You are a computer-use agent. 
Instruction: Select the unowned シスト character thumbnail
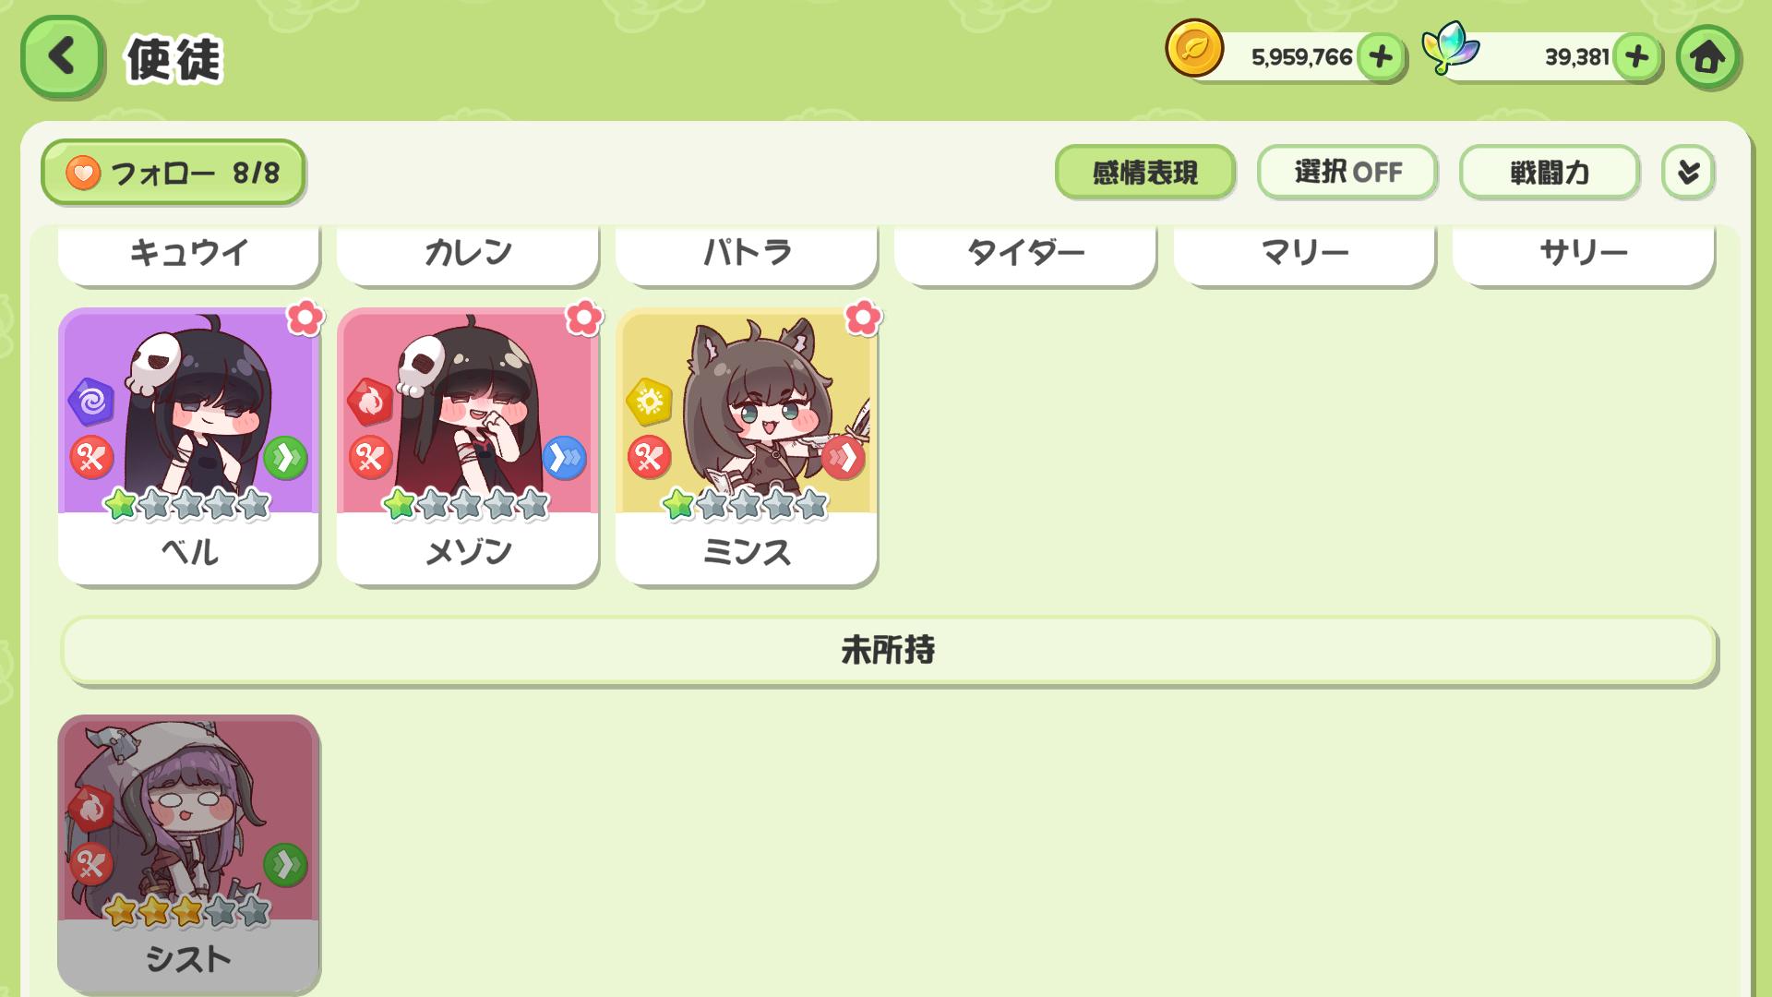(189, 854)
